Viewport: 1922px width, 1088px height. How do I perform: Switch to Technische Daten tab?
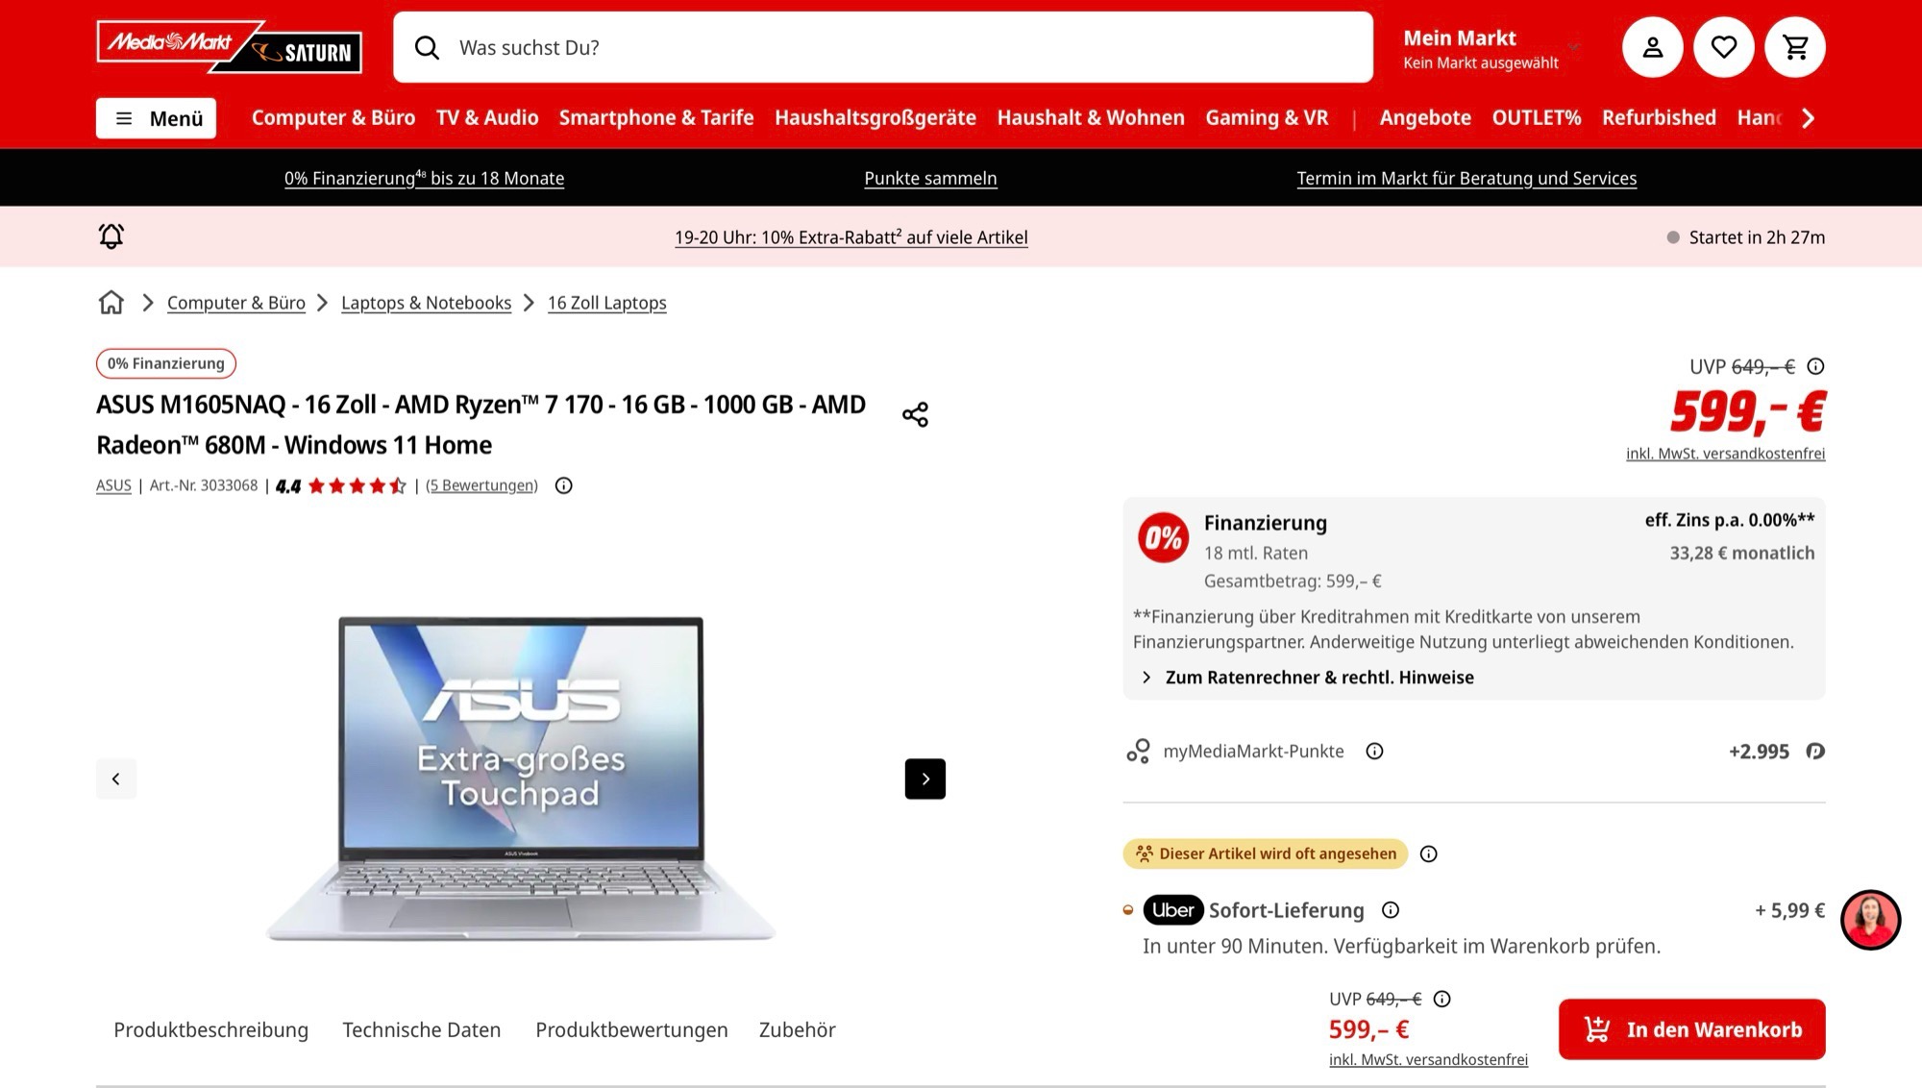tap(422, 1029)
